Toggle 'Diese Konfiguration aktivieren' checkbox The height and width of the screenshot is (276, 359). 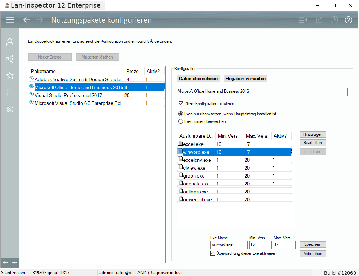181,104
